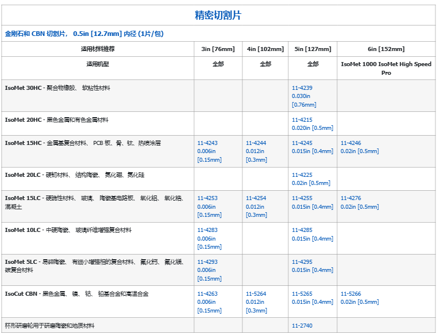Click the 5in [127mm] column header
This screenshot has width=439, height=334.
pyautogui.click(x=313, y=49)
